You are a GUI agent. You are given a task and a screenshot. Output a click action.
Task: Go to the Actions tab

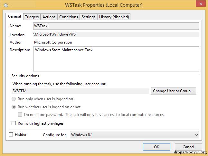tap(49, 17)
